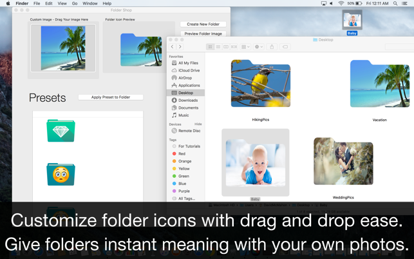
Task: Click the Finder search field
Action: coord(399,47)
